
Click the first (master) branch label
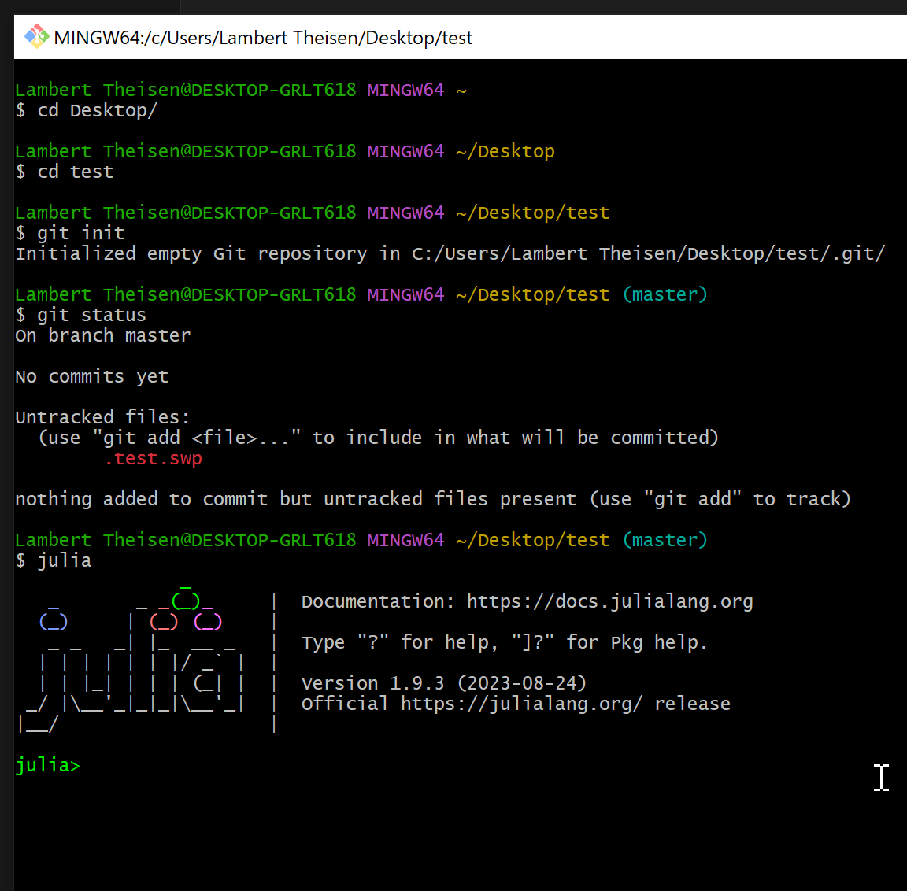pyautogui.click(x=665, y=295)
